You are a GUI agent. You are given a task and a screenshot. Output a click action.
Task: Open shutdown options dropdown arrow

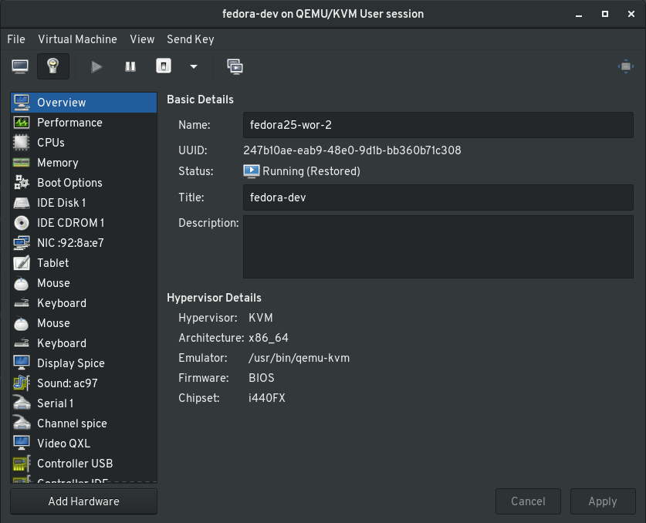tap(194, 66)
